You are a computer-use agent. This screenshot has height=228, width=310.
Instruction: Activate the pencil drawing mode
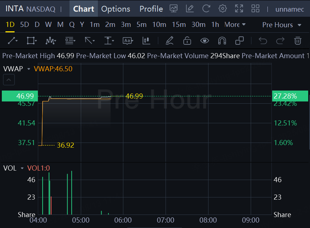[170, 41]
